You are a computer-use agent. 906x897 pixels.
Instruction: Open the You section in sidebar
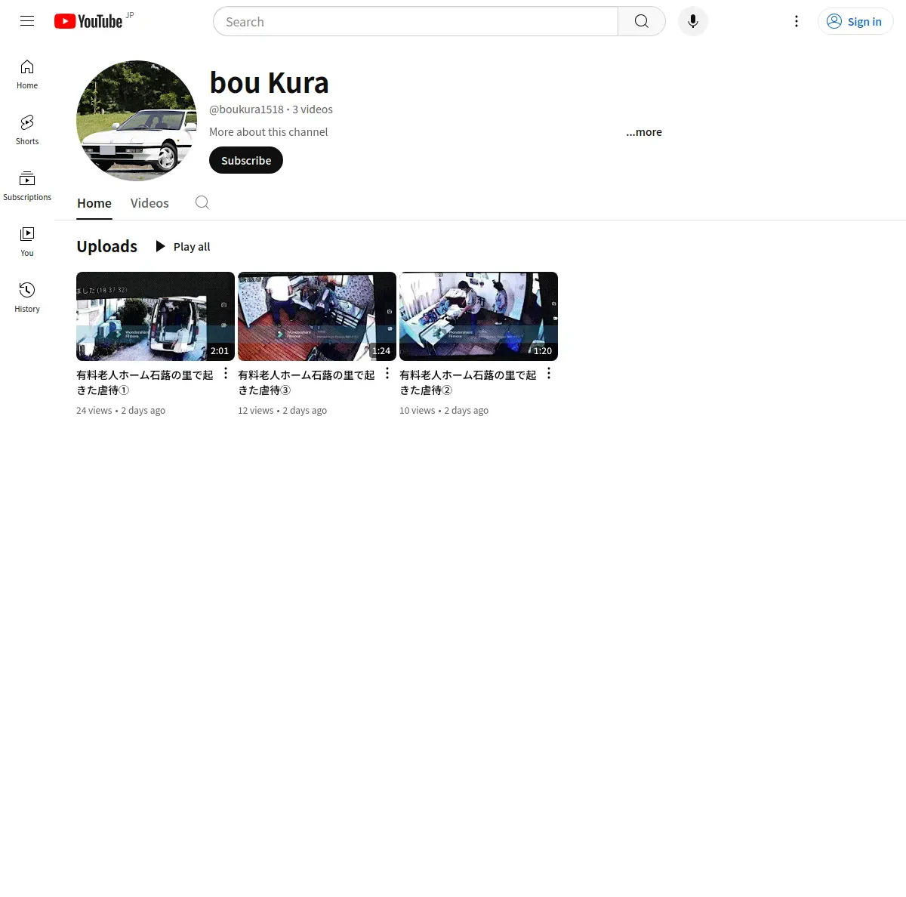tap(27, 242)
